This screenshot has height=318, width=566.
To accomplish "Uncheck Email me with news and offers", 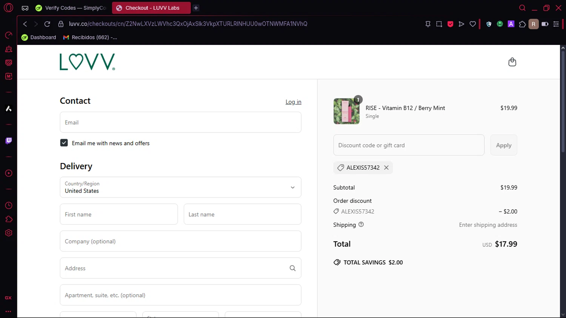I will (x=64, y=143).
